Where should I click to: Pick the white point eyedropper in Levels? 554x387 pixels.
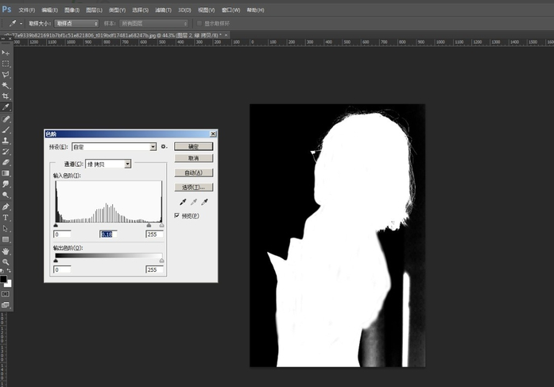click(204, 203)
